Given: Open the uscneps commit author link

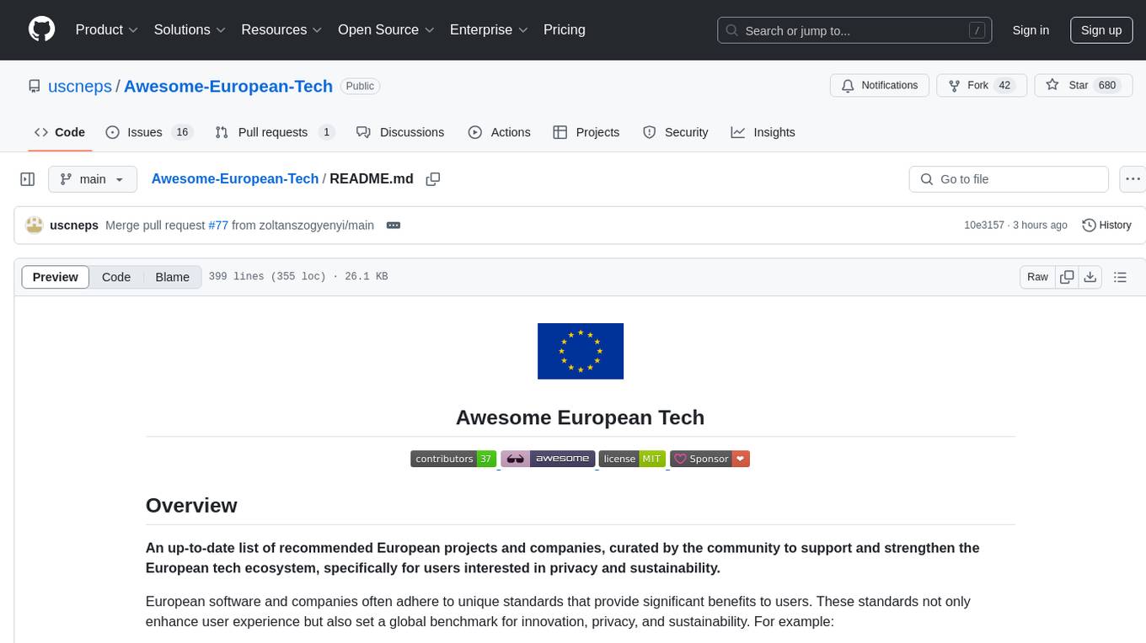Looking at the screenshot, I should pyautogui.click(x=74, y=226).
